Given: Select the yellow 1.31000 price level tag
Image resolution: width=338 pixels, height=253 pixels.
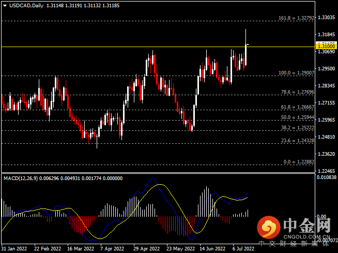Looking at the screenshot, I should coord(326,46).
